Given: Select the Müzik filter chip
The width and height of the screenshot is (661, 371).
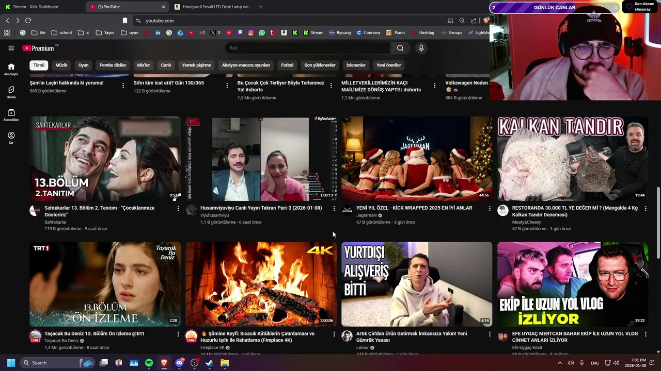Looking at the screenshot, I should coord(61,65).
